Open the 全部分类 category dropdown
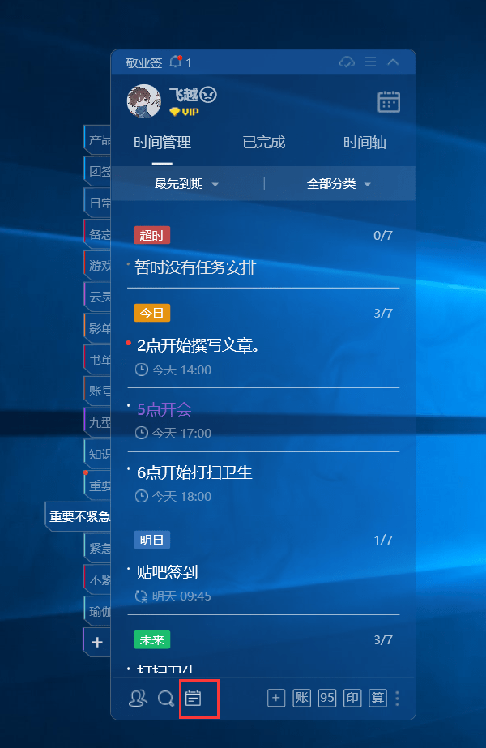Screen dimensions: 486x748 click(339, 184)
